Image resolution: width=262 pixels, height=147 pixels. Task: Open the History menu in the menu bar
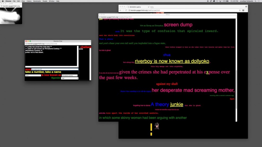(29, 1)
